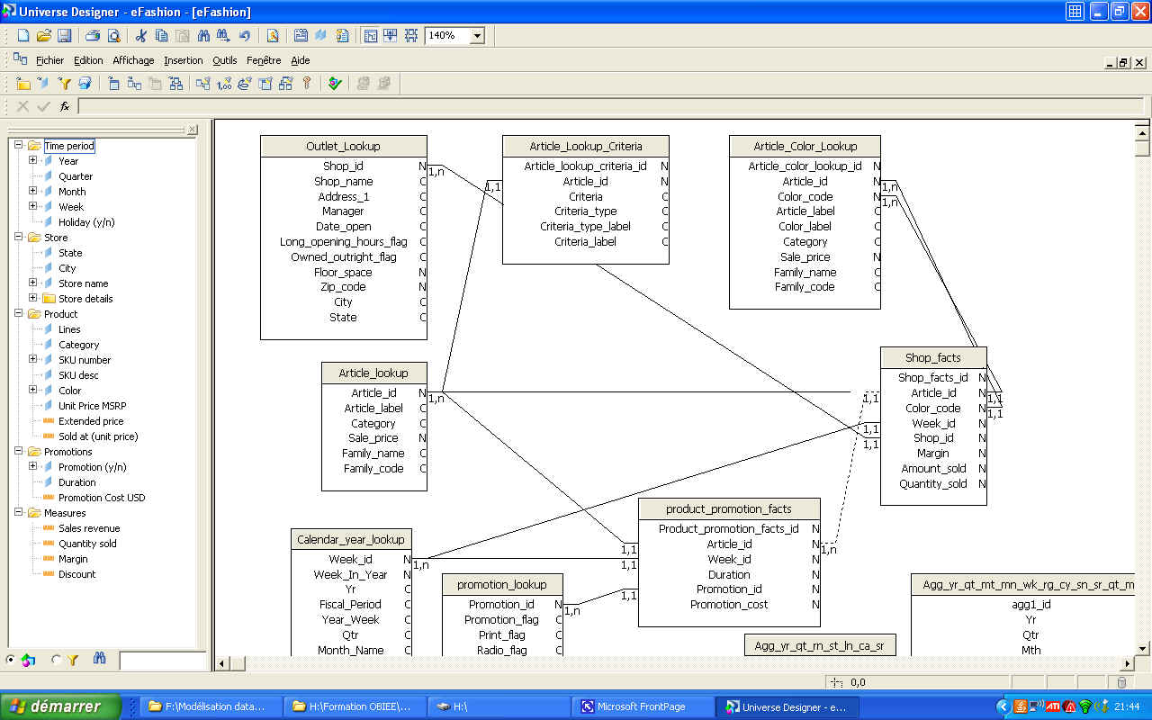Collapse the Product class

pos(19,313)
